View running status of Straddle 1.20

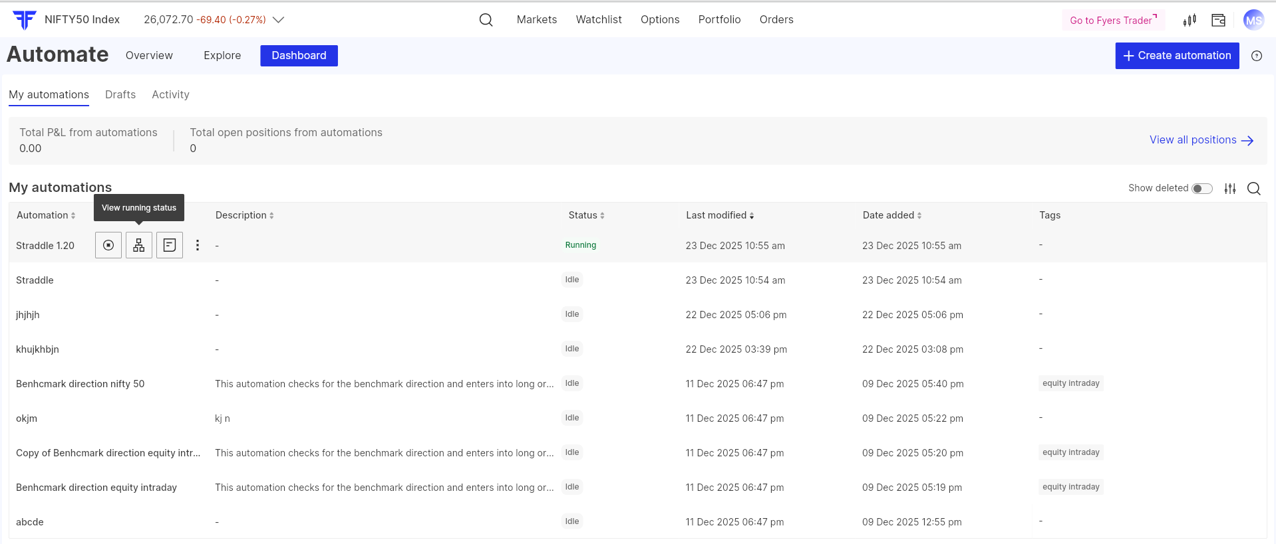[x=139, y=246]
